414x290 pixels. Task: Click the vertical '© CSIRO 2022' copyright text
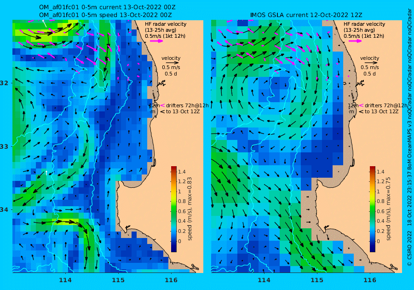click(409, 248)
